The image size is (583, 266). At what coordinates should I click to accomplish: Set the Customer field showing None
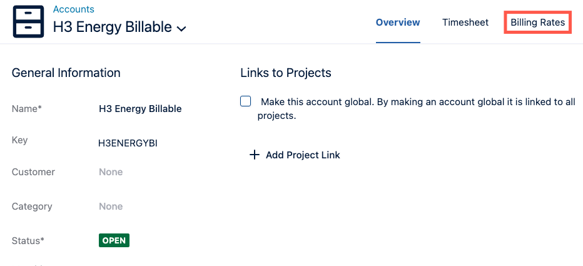point(111,172)
